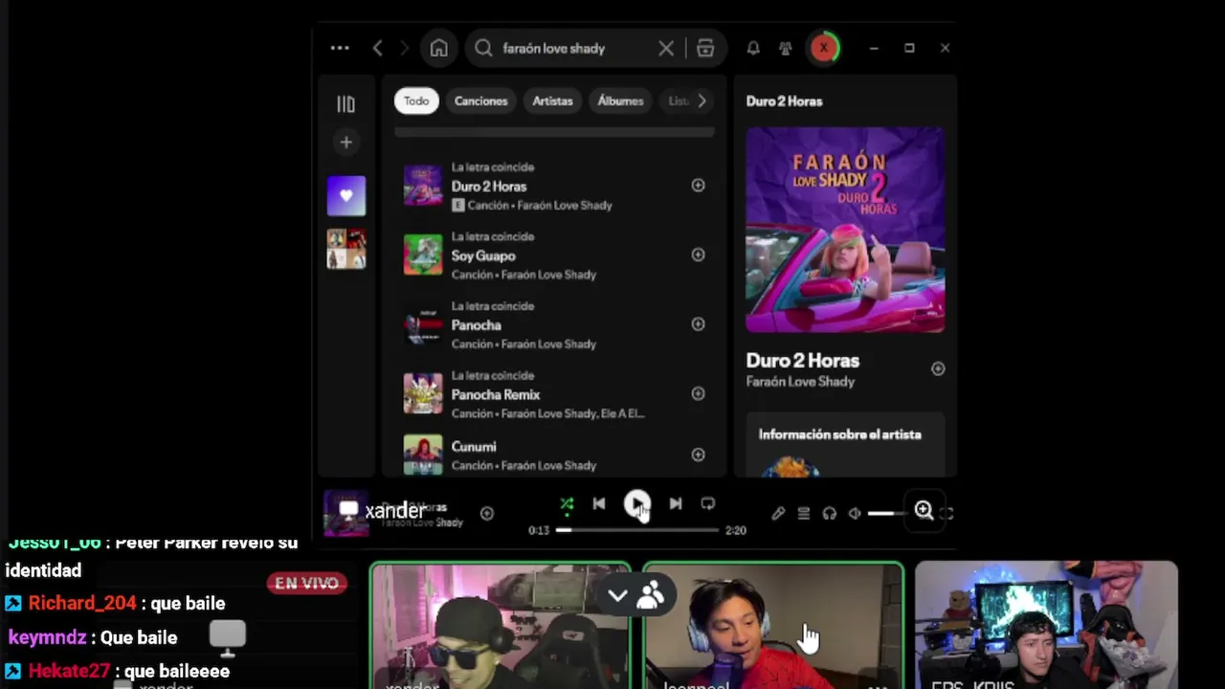Clear the search query with the X
The width and height of the screenshot is (1225, 689).
pos(666,48)
